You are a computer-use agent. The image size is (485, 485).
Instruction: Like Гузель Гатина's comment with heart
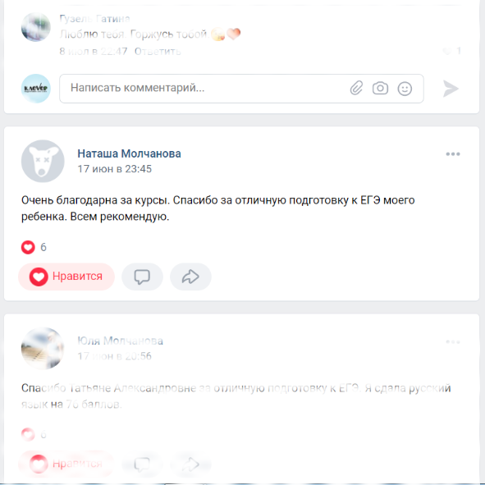tap(447, 51)
